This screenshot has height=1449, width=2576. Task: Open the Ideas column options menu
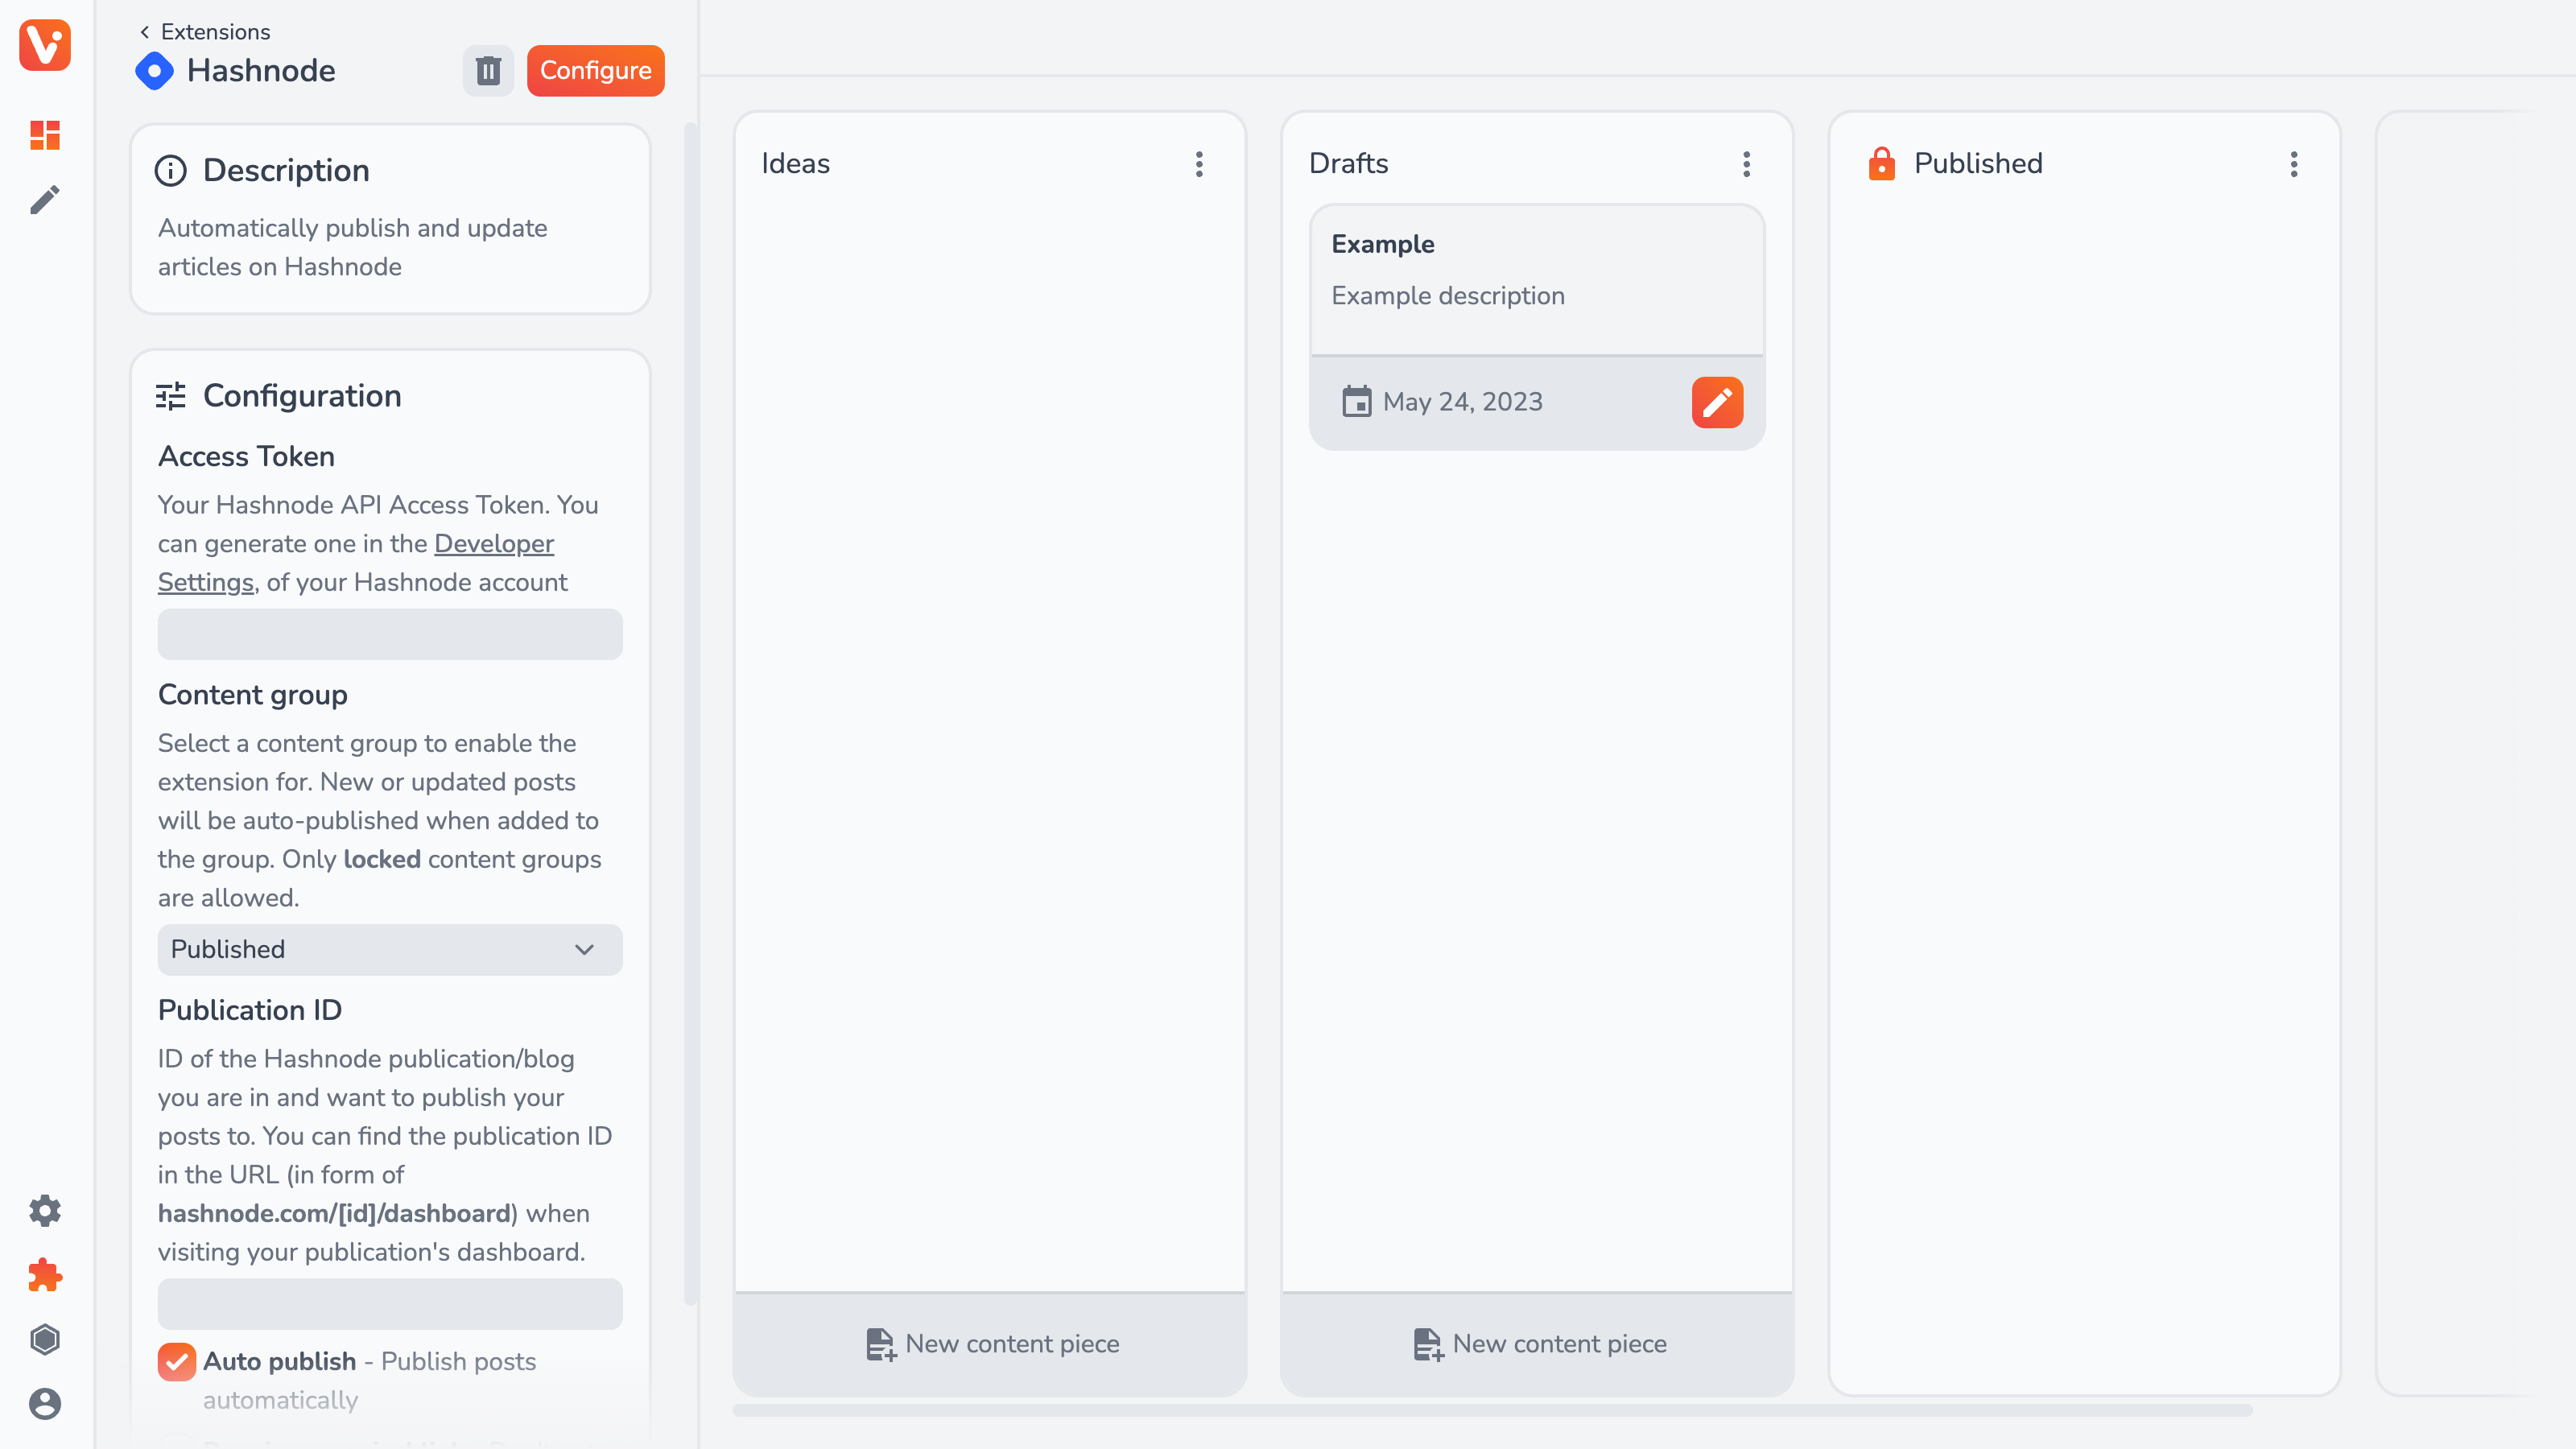pyautogui.click(x=1199, y=164)
